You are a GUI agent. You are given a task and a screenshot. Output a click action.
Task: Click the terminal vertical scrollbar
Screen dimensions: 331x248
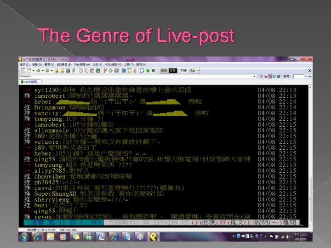click(310, 156)
